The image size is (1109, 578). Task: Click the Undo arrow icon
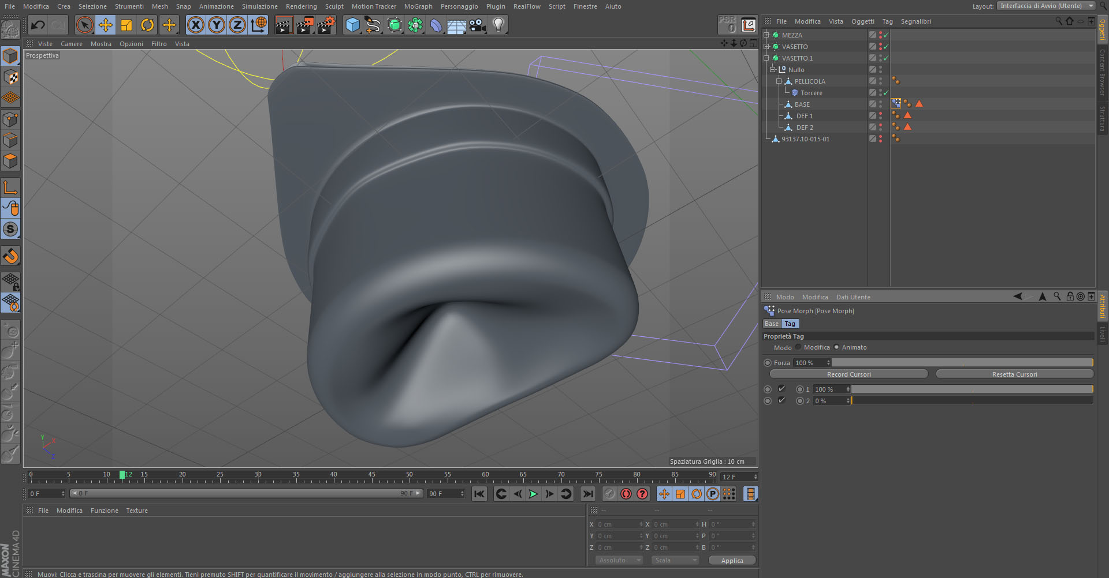[x=38, y=25]
